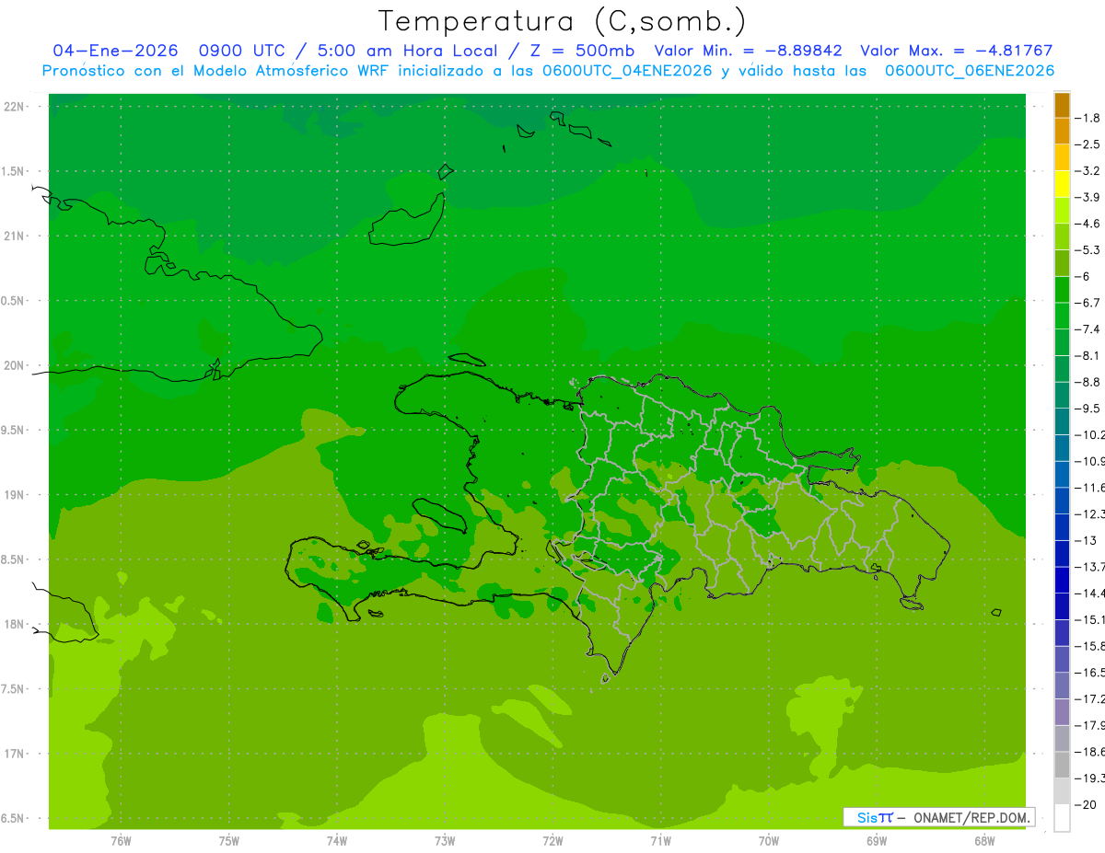Viewport: 1105px width, 853px height.
Task: Click the "-20" color scale label
Action: [1086, 805]
